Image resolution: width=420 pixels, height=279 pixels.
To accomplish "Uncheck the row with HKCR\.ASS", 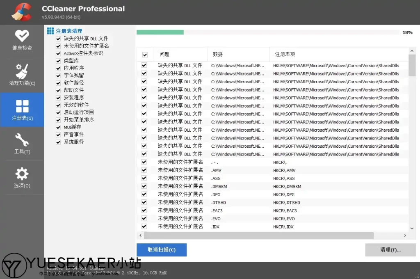I will 144,178.
